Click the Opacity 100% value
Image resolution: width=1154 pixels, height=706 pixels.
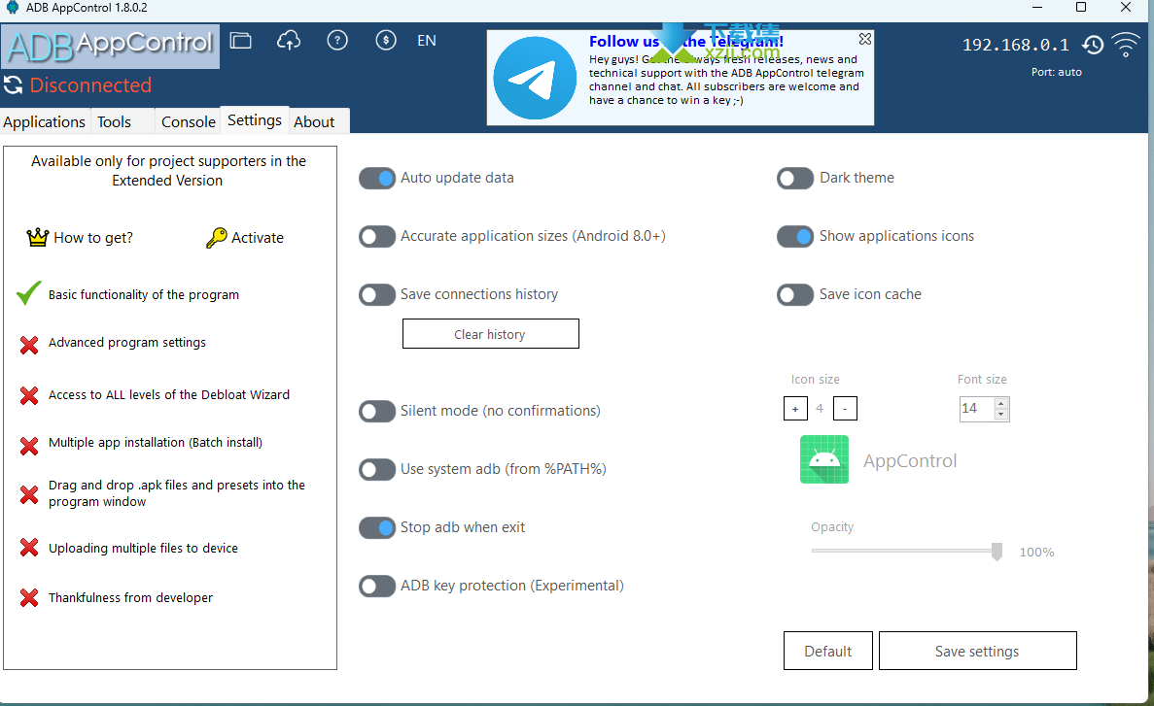click(1037, 553)
